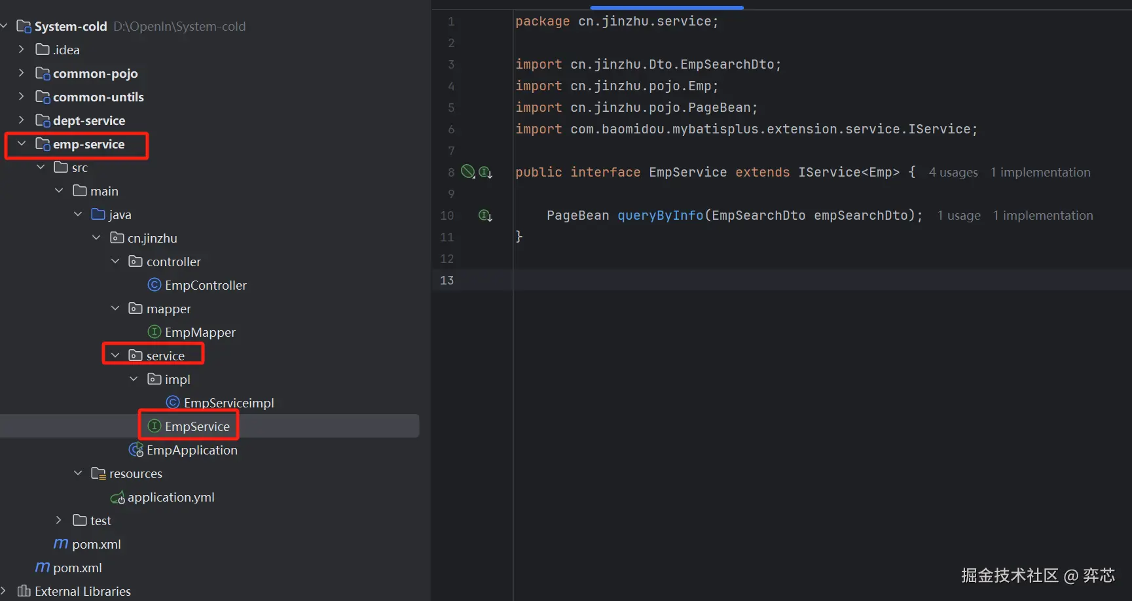Click the EmpMapper interface icon

click(155, 332)
